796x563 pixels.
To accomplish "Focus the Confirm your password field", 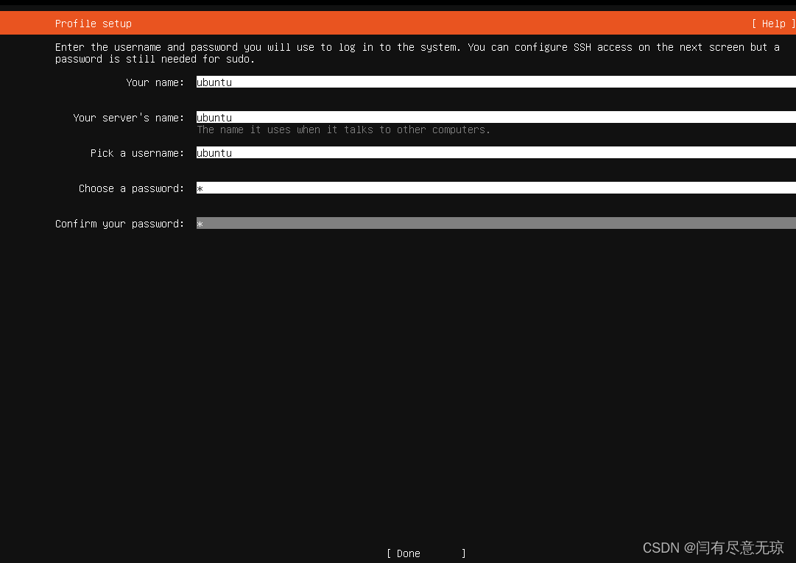I will pyautogui.click(x=496, y=224).
